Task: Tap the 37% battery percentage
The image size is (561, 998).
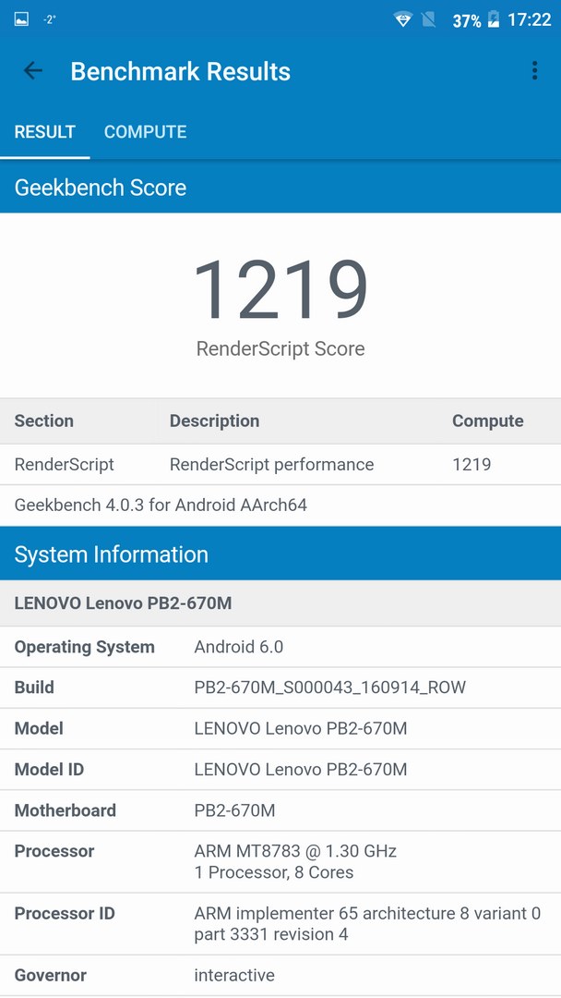Action: pos(466,21)
